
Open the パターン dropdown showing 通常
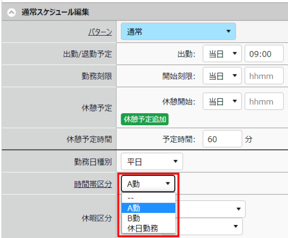[178, 32]
